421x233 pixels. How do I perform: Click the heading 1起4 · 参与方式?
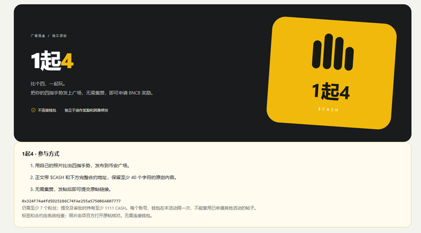coord(40,154)
